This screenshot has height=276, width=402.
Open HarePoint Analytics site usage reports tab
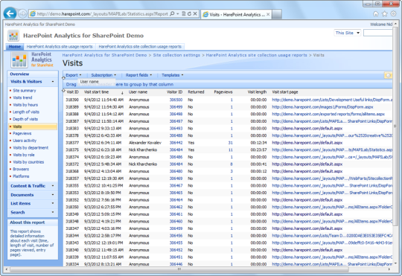pos(60,47)
